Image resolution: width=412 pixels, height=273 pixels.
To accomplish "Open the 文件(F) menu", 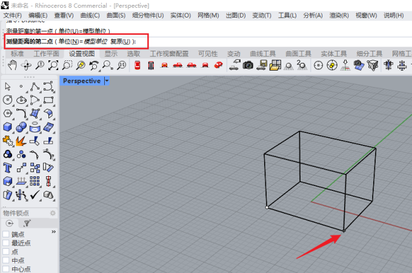I will coord(12,16).
